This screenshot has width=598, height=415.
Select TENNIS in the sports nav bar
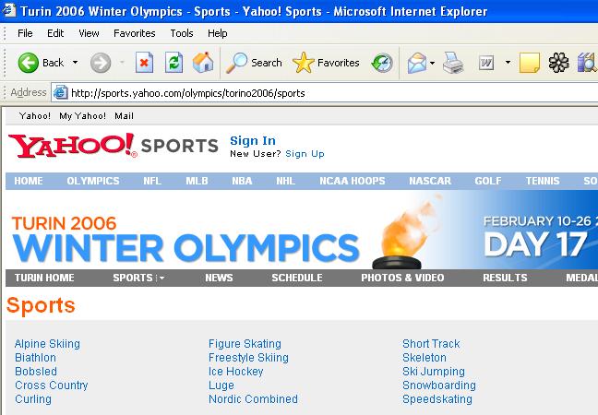click(x=543, y=181)
